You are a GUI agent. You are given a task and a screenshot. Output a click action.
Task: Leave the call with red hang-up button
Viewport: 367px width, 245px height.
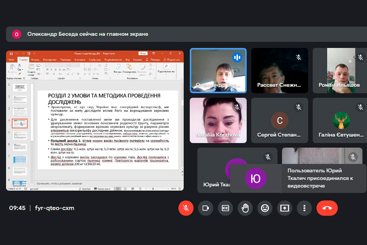(327, 208)
